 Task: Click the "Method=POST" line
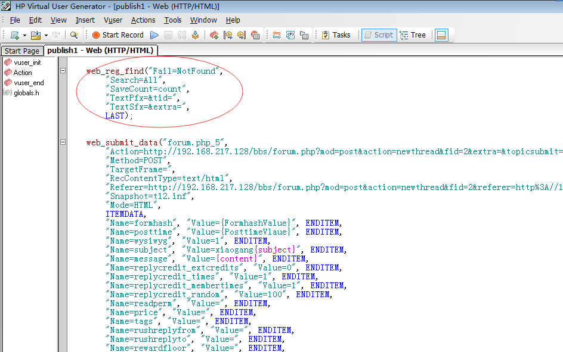[x=138, y=160]
